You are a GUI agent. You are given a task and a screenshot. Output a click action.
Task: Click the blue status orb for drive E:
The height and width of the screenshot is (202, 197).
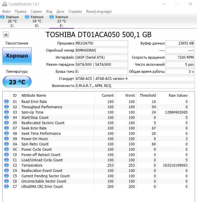(52, 17)
